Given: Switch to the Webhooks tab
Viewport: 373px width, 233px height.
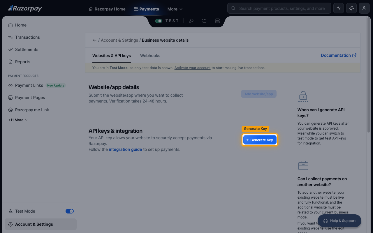Looking at the screenshot, I should (150, 56).
